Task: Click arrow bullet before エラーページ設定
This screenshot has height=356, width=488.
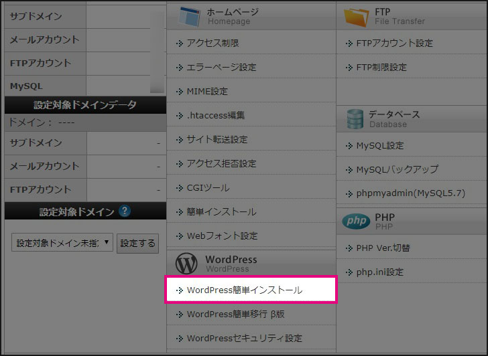Action: 179,68
